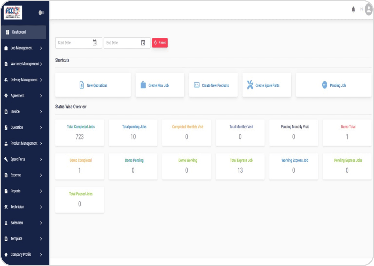Screen dimensions: 374x266
Task: Click the Start Date calendar icon
Action: click(x=95, y=43)
